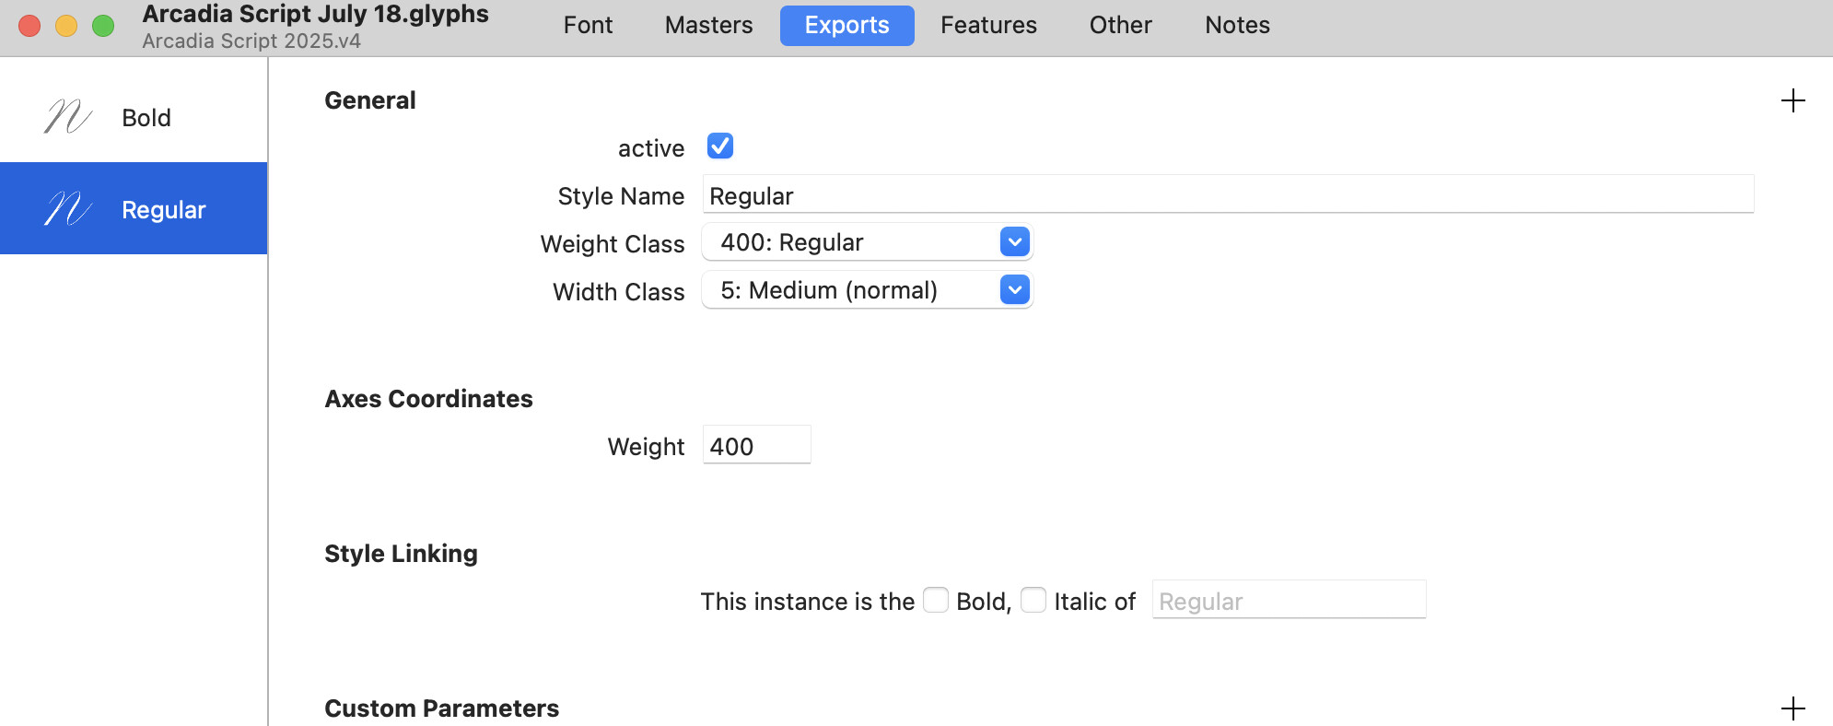The height and width of the screenshot is (726, 1833).
Task: Click the Weight axis coordinate field
Action: click(x=756, y=446)
